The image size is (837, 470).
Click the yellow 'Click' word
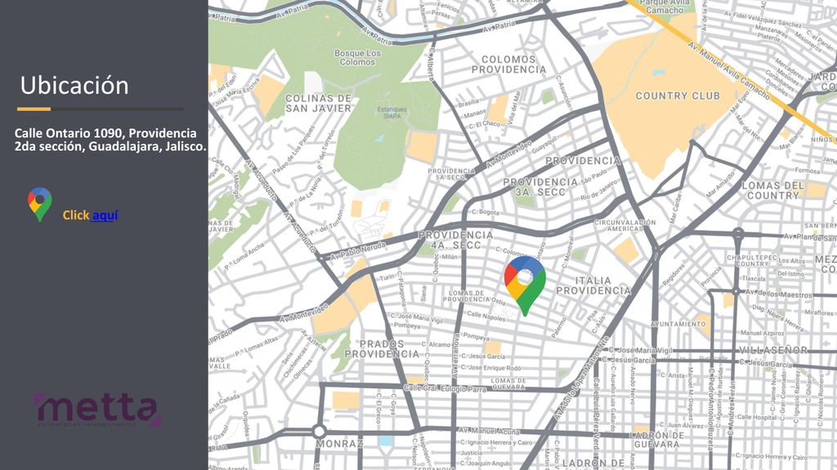tap(76, 215)
